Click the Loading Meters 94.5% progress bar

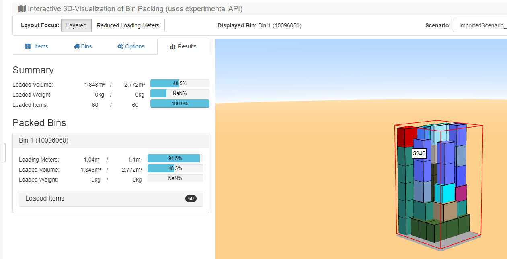click(x=175, y=158)
